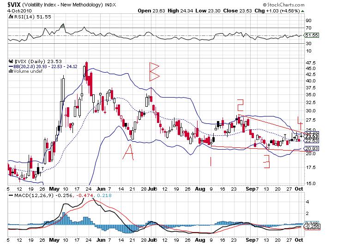The height and width of the screenshot is (244, 349).
Task: Click the 22.53 middle band price tag
Action: [x=312, y=141]
